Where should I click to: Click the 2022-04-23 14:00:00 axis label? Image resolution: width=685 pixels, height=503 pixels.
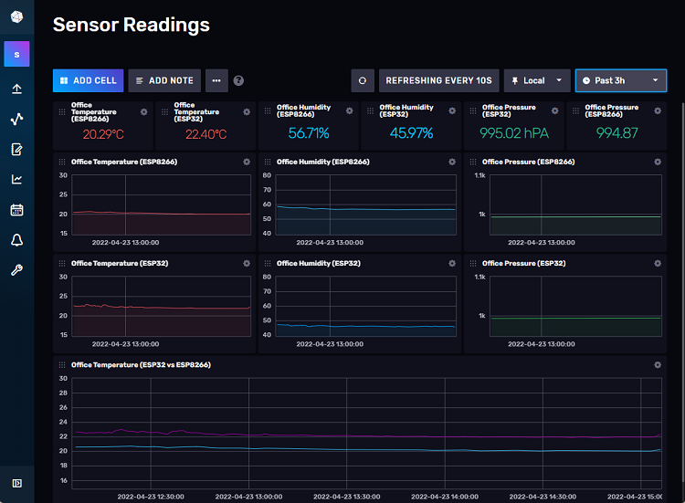coord(445,497)
